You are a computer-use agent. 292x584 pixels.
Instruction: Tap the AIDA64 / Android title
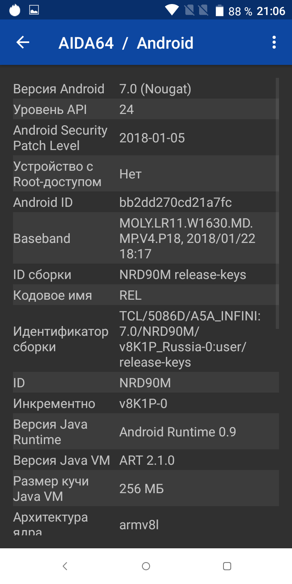[x=126, y=43]
